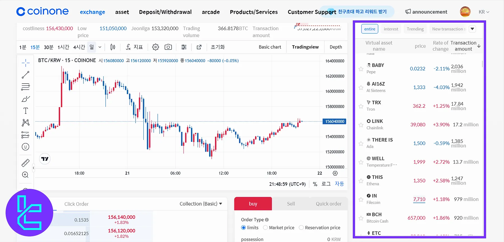Favorite the TRX Tron star
The image size is (504, 242).
(361, 106)
